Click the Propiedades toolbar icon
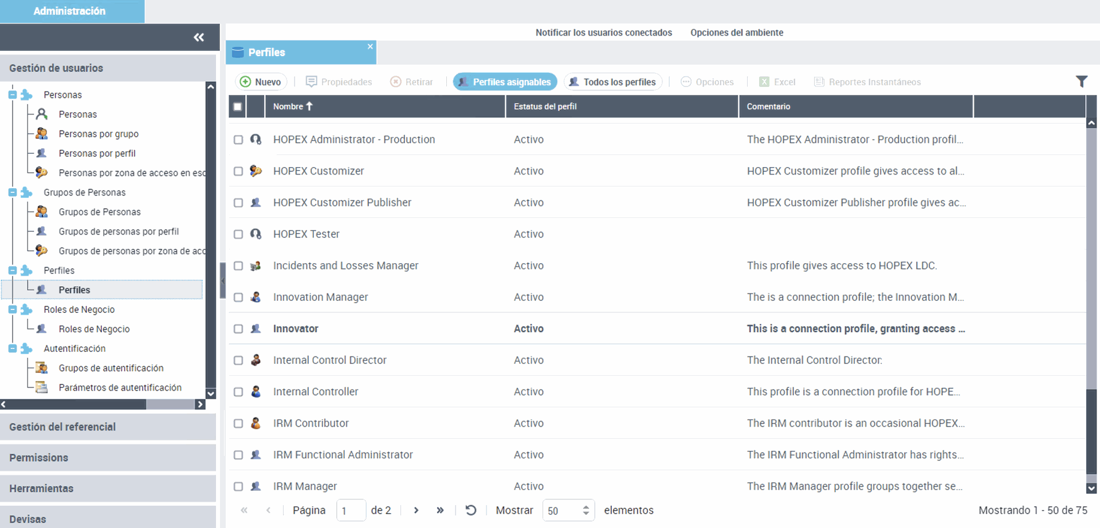This screenshot has width=1100, height=528. [x=311, y=82]
